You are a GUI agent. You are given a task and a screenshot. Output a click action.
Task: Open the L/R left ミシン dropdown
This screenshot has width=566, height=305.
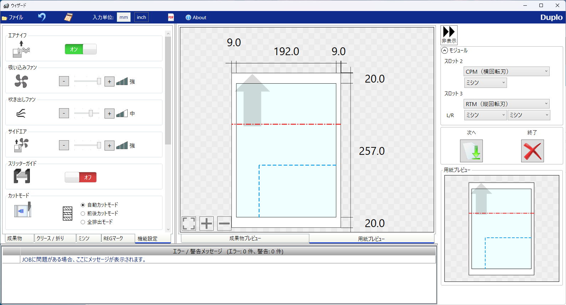pyautogui.click(x=485, y=115)
